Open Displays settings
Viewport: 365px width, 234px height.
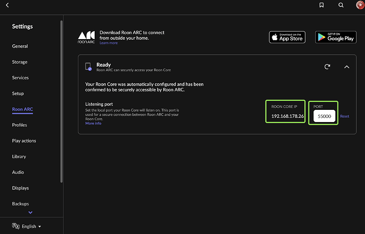20,188
